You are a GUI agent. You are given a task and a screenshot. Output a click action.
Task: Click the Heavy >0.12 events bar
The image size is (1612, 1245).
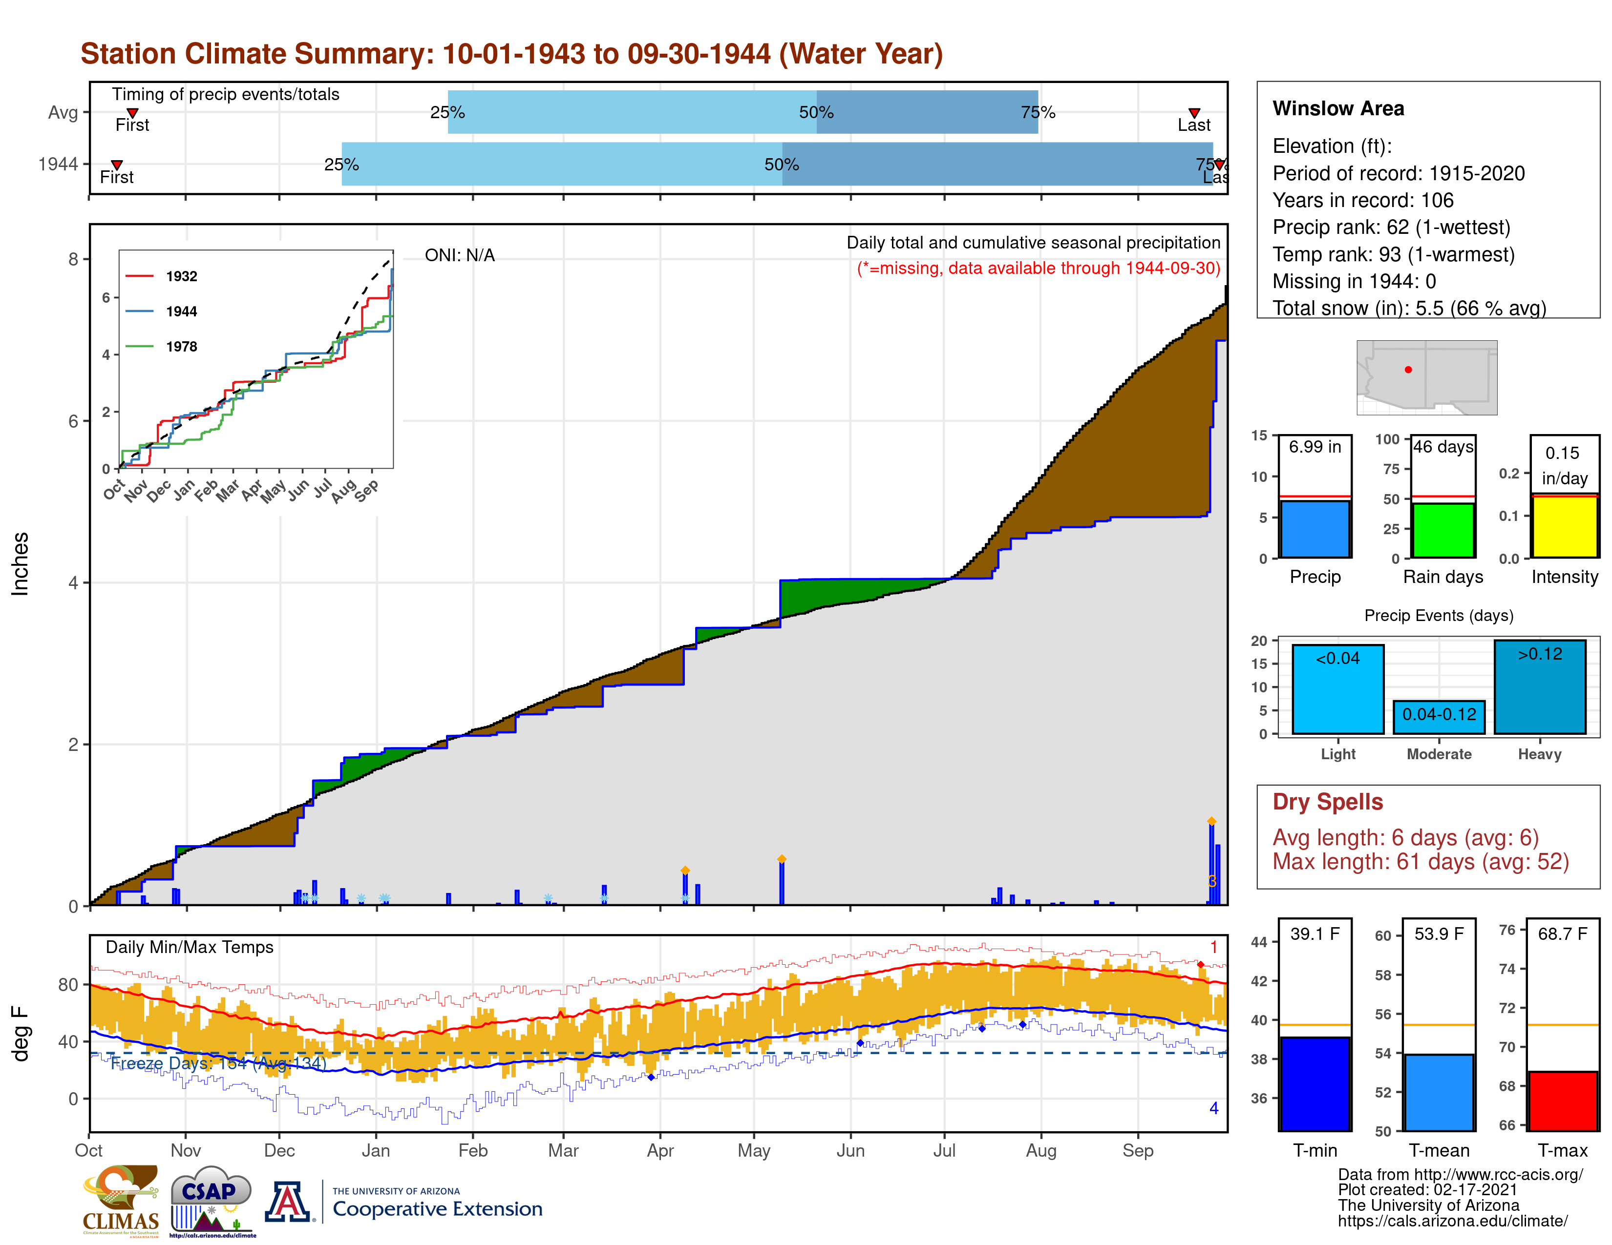1540,686
